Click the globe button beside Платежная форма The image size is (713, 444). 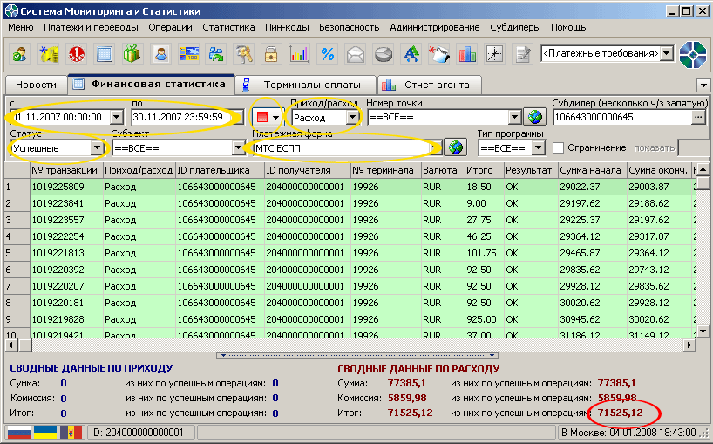(x=454, y=147)
